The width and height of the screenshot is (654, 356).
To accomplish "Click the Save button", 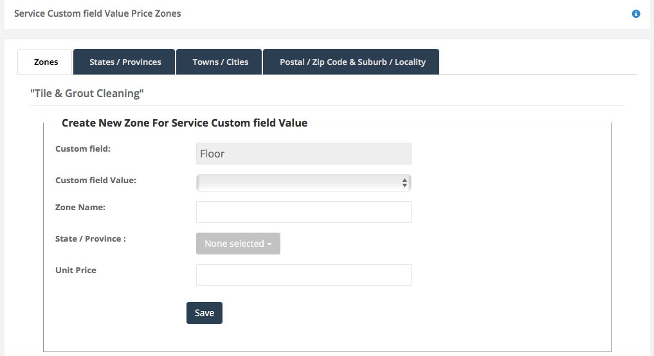I will pos(204,313).
